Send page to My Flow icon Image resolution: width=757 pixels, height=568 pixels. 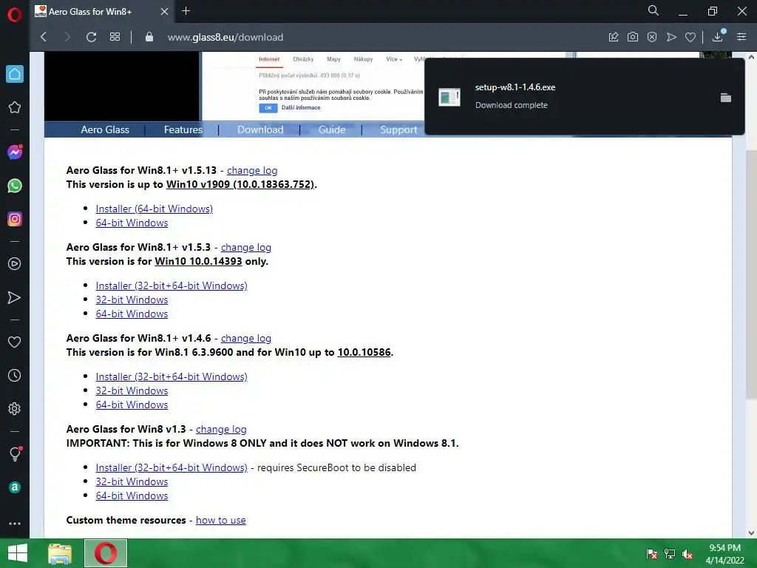coord(671,37)
